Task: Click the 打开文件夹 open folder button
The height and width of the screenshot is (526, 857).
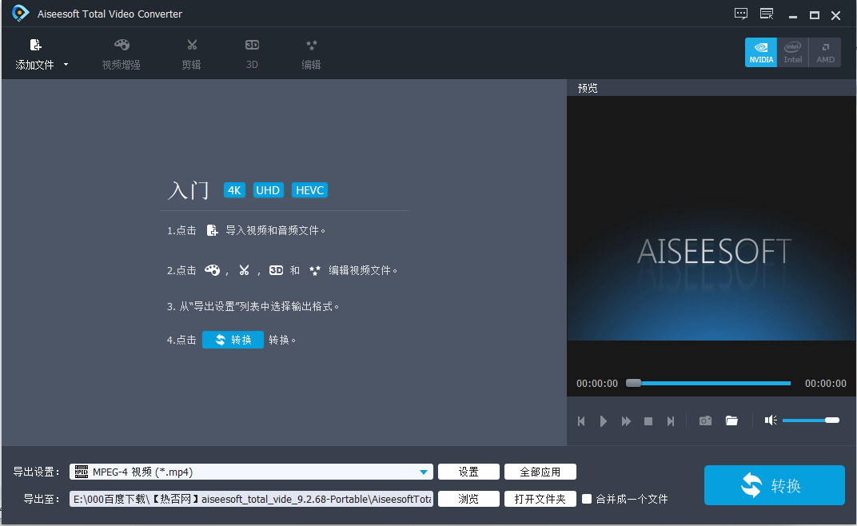Action: [540, 499]
